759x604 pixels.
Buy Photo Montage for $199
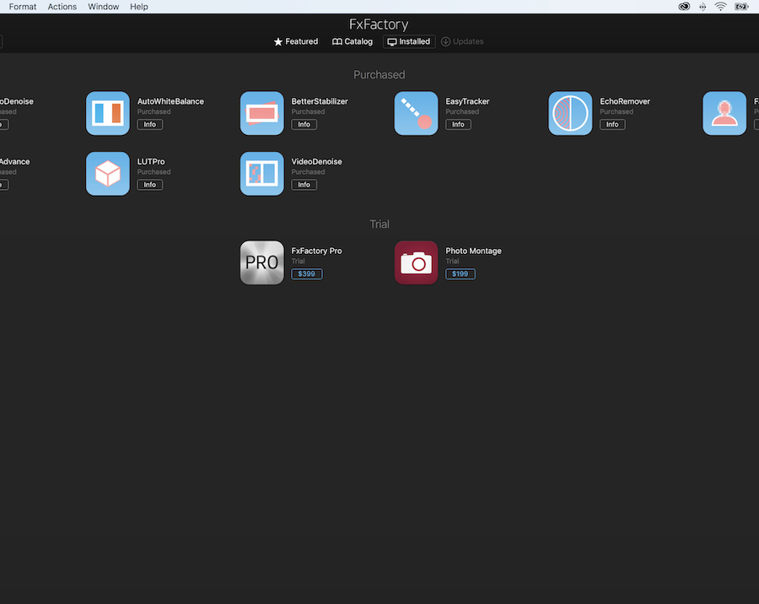click(x=460, y=273)
